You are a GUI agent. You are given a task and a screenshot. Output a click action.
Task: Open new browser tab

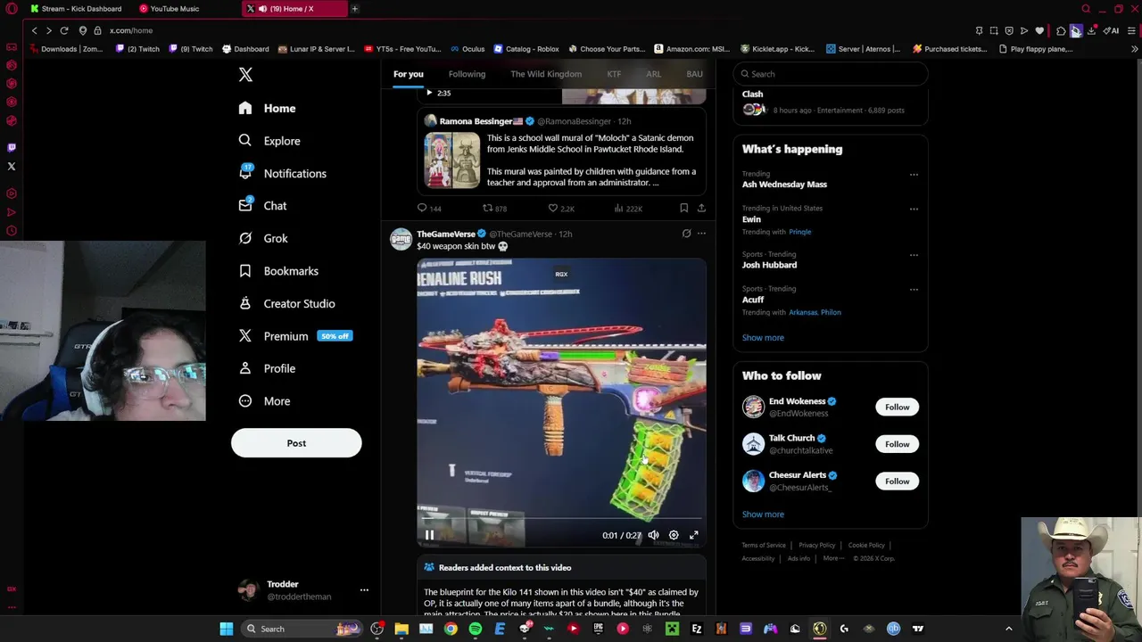click(x=354, y=9)
